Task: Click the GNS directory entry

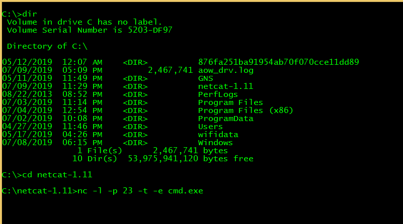Action: tap(205, 78)
